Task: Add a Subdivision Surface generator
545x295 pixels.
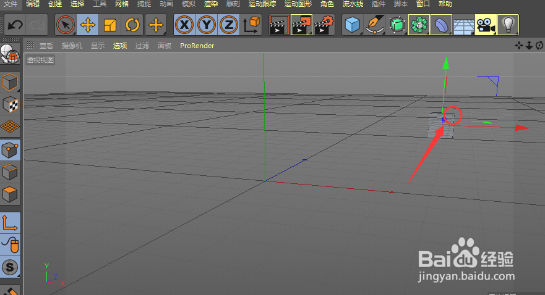Action: [397, 25]
